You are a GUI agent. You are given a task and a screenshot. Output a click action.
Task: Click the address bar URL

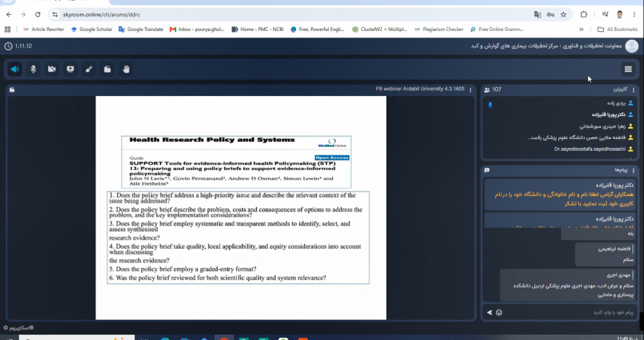pyautogui.click(x=101, y=15)
